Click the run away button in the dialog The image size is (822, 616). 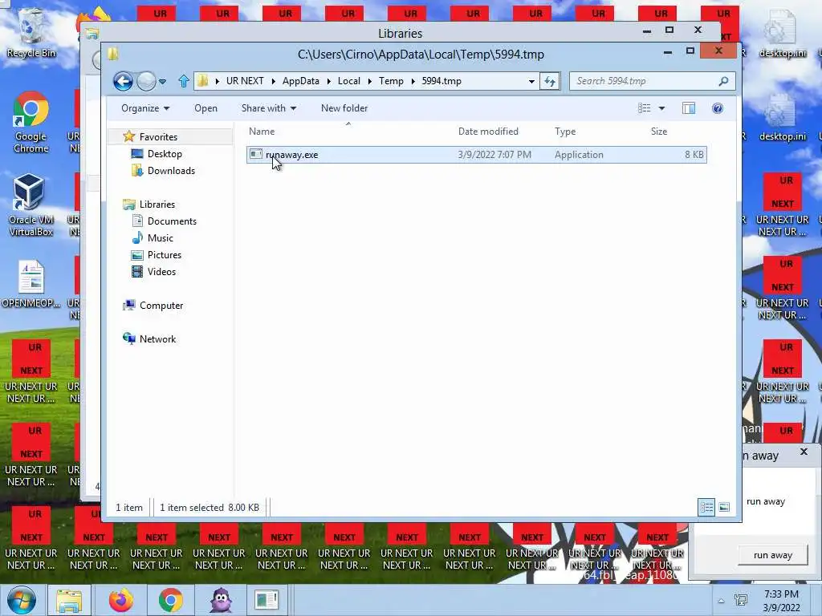[x=773, y=555]
